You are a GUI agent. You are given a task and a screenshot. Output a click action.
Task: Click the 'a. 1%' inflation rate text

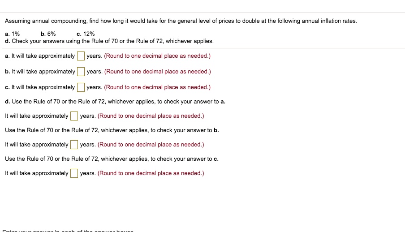pyautogui.click(x=12, y=34)
